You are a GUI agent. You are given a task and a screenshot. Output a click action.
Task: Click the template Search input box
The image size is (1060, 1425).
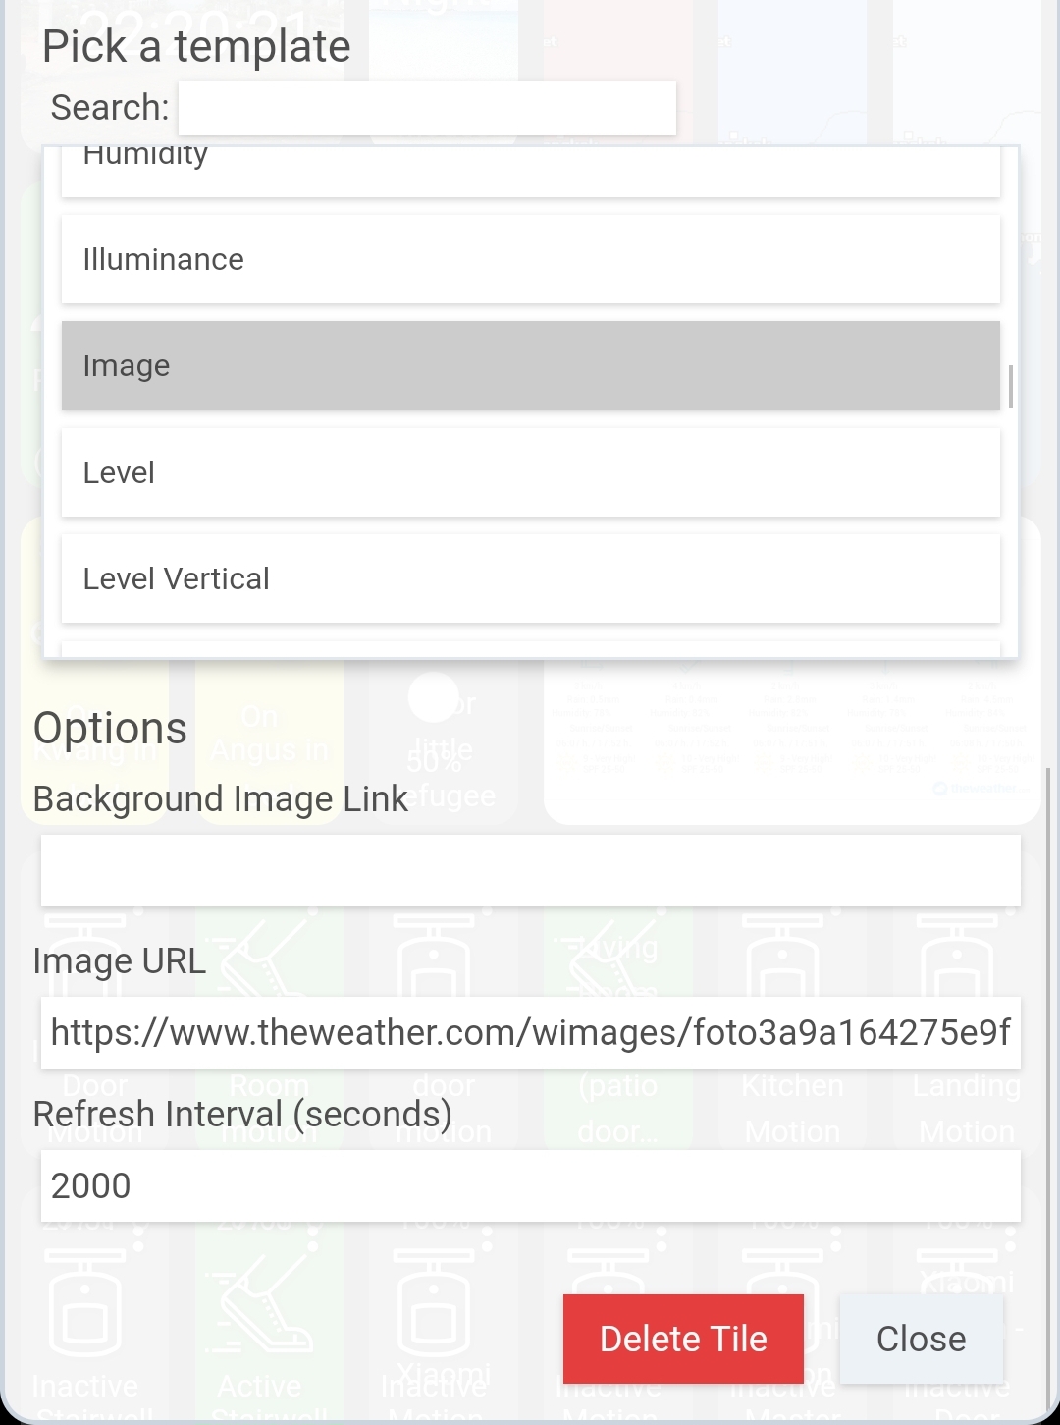click(427, 108)
